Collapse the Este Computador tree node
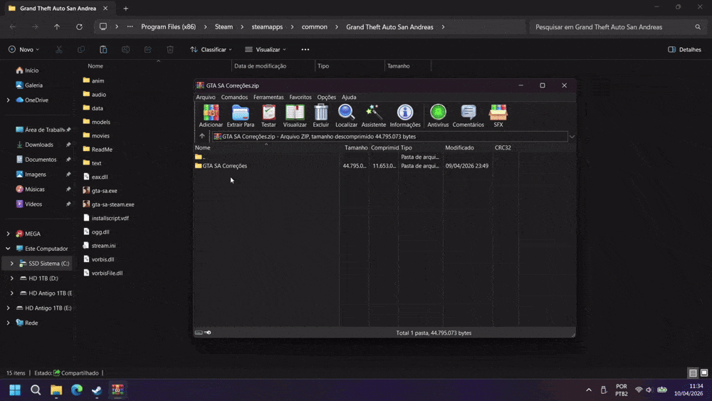712x401 pixels. click(x=8, y=249)
